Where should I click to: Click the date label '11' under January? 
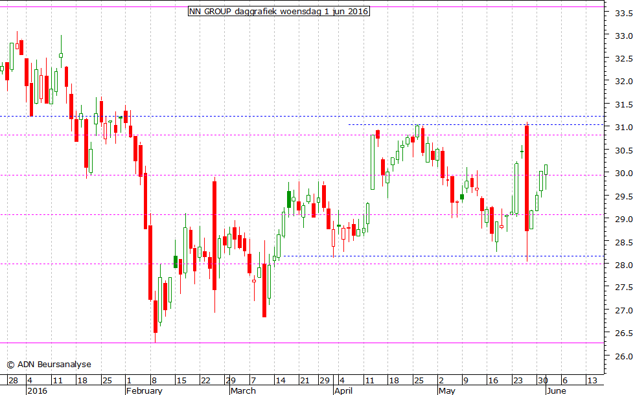tap(58, 381)
